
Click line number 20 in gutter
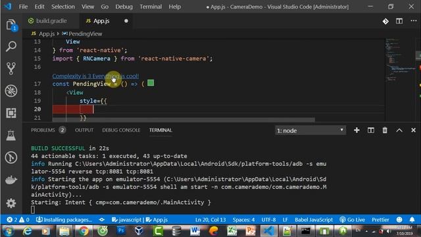point(37,109)
